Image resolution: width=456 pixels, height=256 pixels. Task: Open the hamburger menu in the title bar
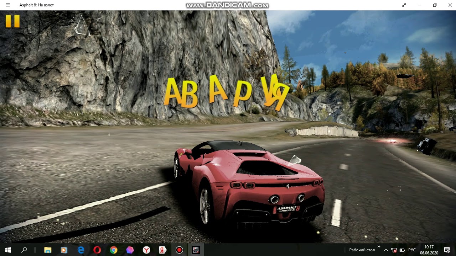[x=8, y=5]
